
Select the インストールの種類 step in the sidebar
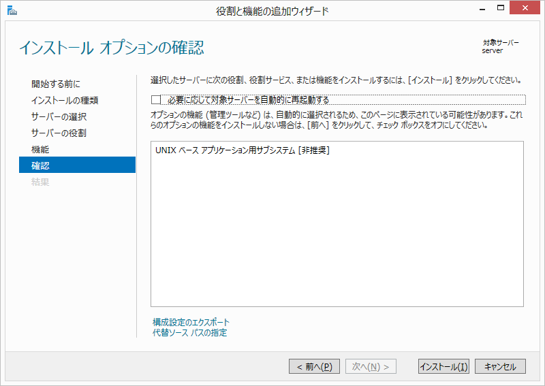(65, 101)
